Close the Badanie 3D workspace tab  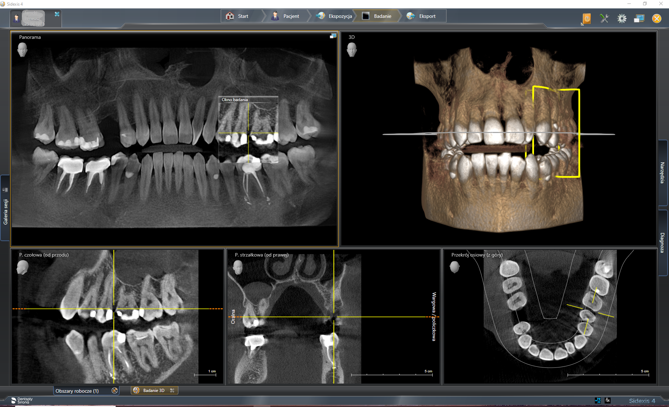click(x=172, y=391)
